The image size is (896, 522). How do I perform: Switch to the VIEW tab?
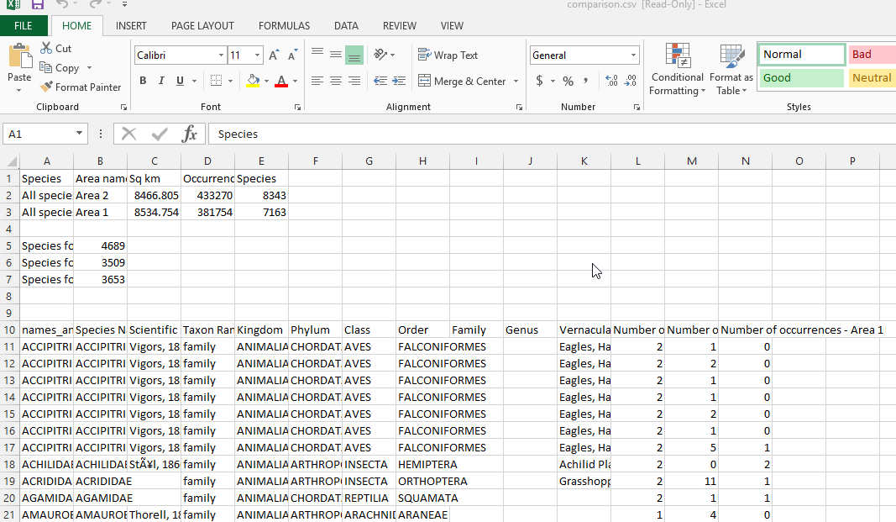tap(452, 26)
